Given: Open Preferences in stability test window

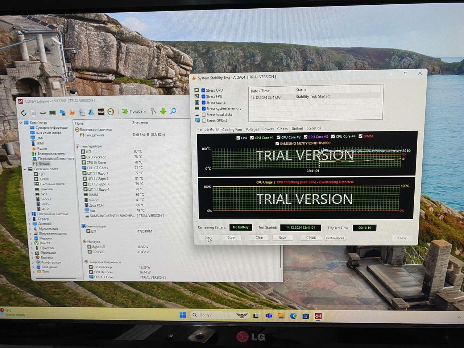Looking at the screenshot, I should click(x=335, y=238).
